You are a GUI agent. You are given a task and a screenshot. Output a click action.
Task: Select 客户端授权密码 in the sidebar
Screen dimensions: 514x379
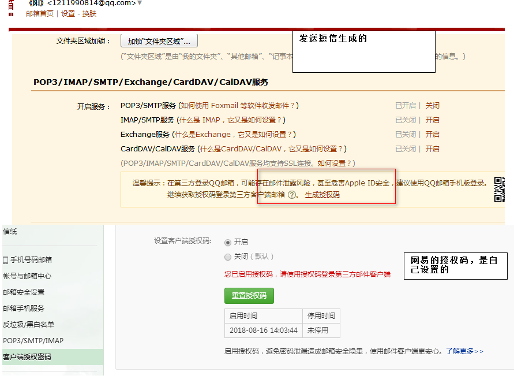52,357
